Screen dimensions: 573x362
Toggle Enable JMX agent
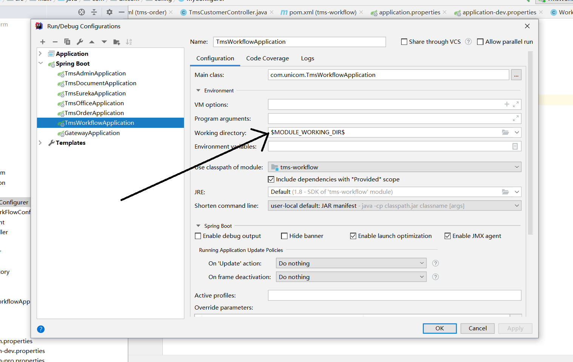(448, 236)
